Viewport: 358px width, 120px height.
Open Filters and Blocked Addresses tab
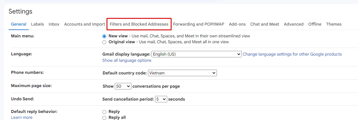click(139, 24)
